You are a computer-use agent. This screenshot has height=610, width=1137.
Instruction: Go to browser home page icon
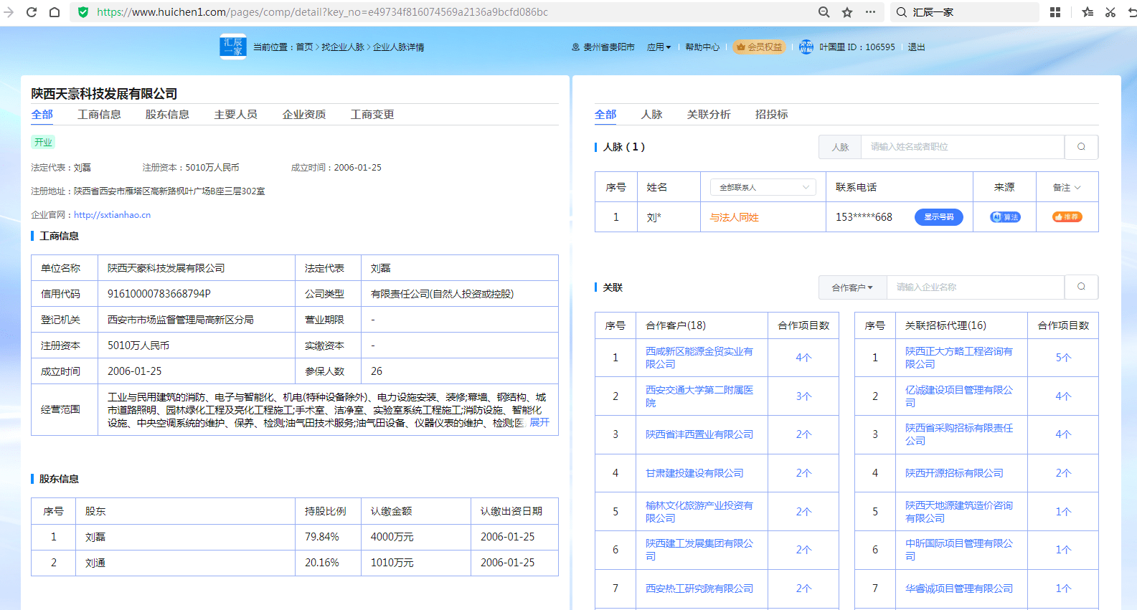55,12
